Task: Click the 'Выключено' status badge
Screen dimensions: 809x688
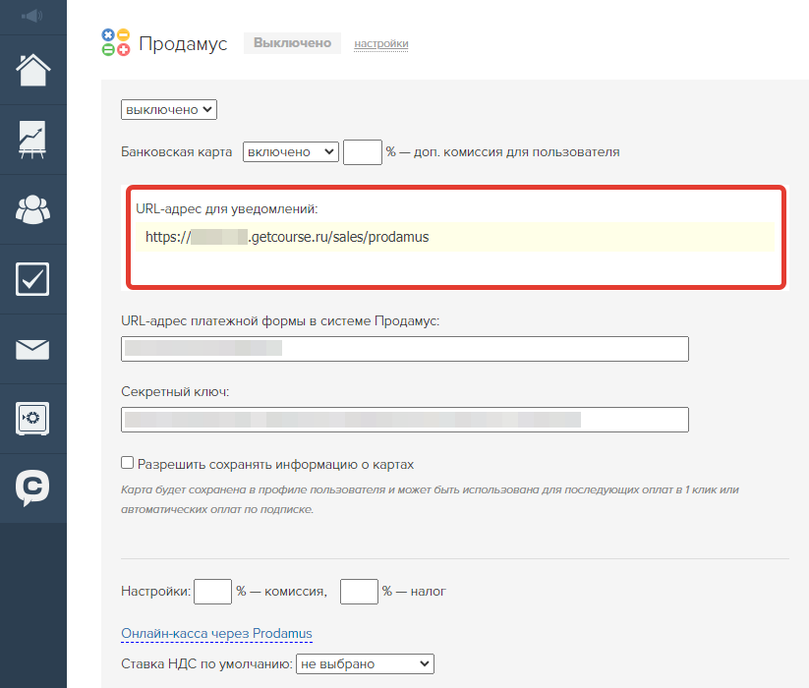Action: pyautogui.click(x=292, y=43)
